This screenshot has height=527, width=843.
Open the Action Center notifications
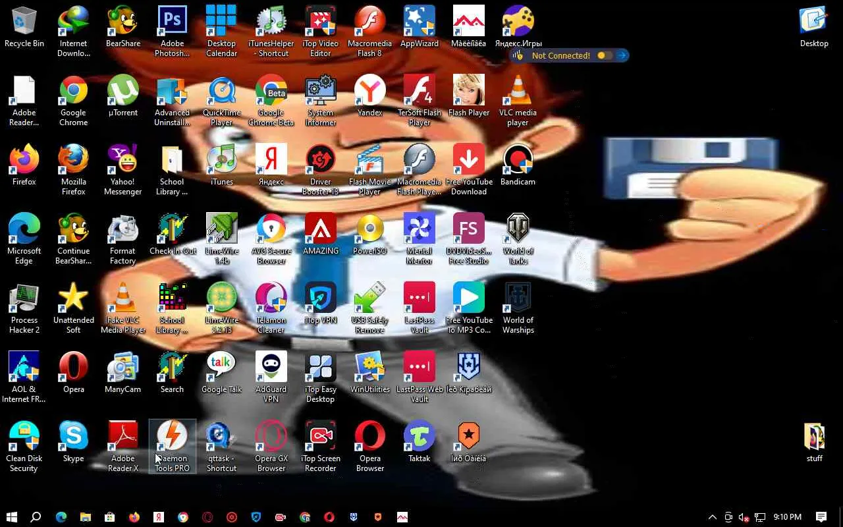click(x=821, y=517)
